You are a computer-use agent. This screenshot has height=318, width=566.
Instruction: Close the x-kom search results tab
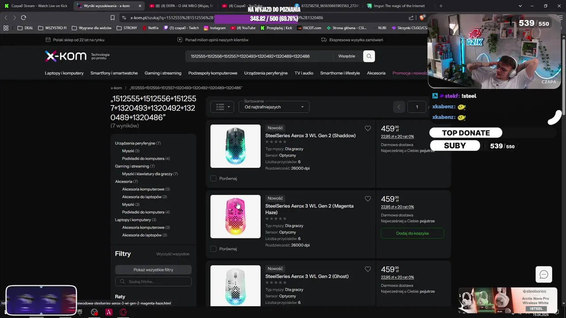coord(140,6)
